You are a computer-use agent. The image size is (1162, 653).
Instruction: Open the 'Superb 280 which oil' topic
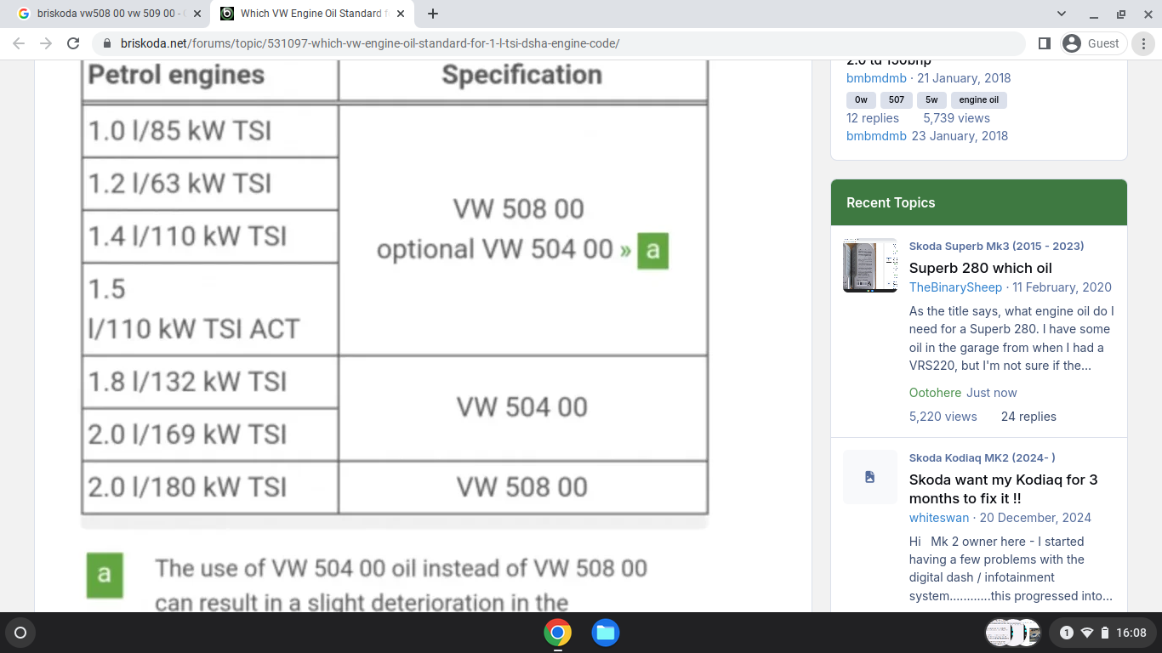981,268
